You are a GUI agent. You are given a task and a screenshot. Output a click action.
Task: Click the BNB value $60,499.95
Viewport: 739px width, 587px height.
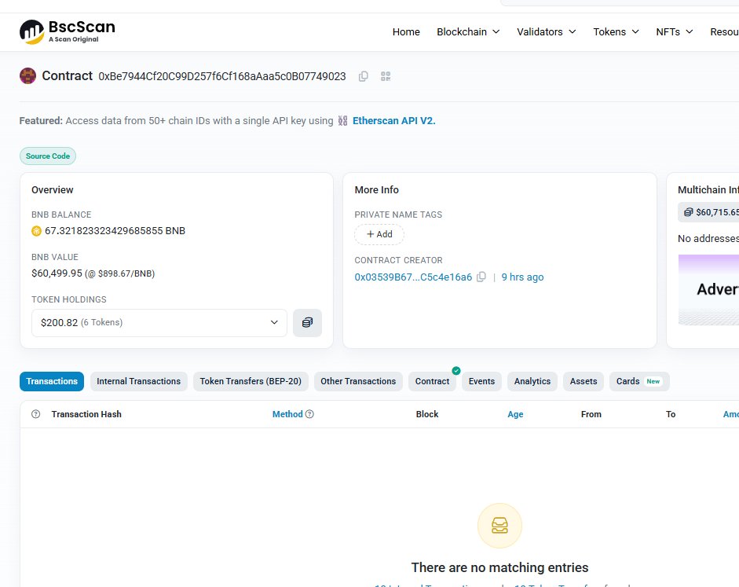point(57,273)
